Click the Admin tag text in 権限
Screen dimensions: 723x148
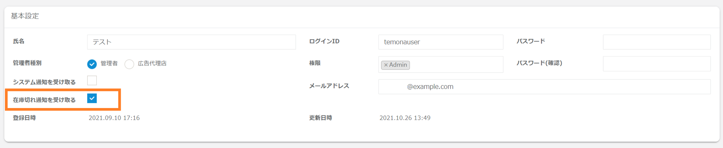pos(398,65)
